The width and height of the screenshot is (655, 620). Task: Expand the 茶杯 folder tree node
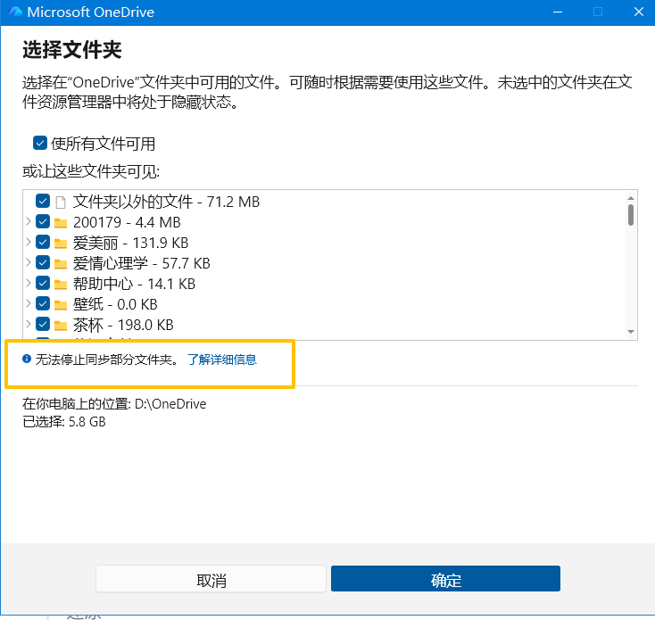(29, 324)
